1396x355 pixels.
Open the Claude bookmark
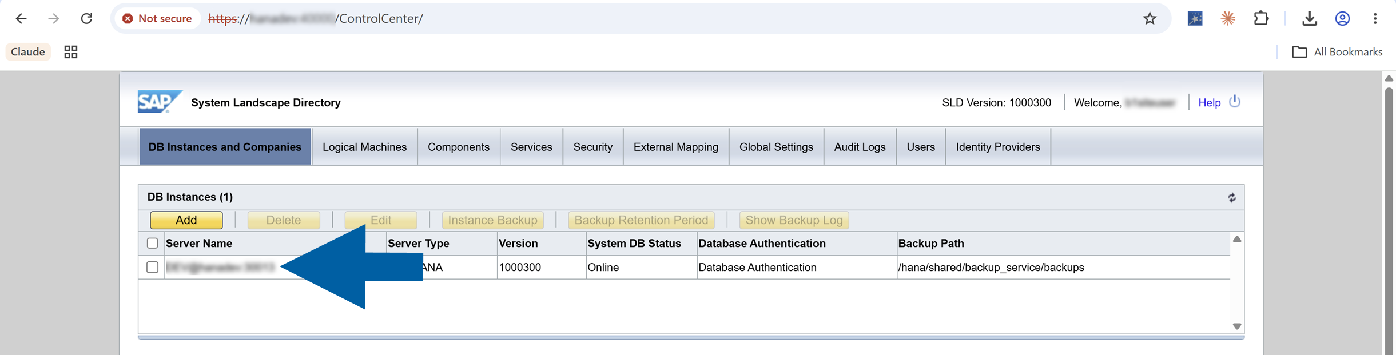28,52
